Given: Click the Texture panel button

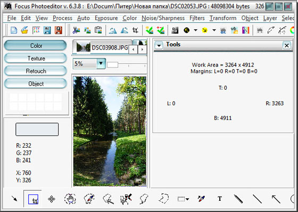Looking at the screenshot, I should (x=36, y=58).
